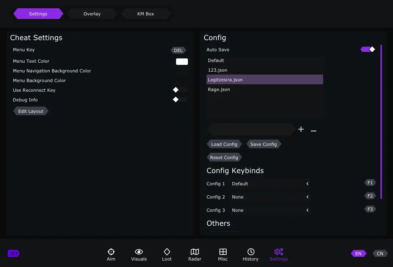Screen dimensions: 393x267
Task: Enable the Use Reconnect Key toggle
Action: click(x=180, y=90)
